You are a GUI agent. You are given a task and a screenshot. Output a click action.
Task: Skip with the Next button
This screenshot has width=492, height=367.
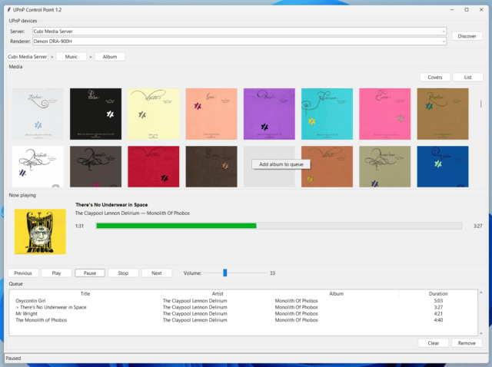[157, 273]
